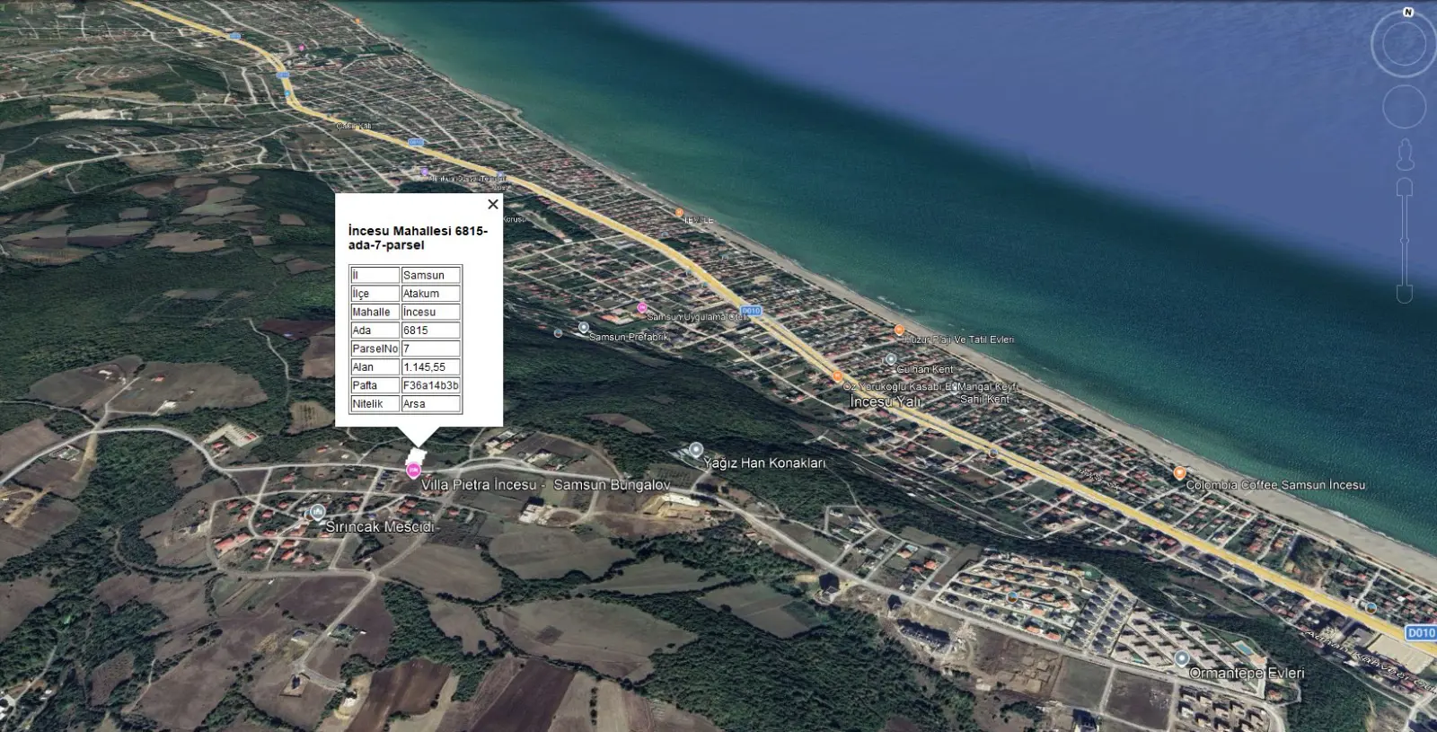Image resolution: width=1437 pixels, height=732 pixels.
Task: Click the 'Pafta' label cell in the table
Action: click(x=375, y=385)
